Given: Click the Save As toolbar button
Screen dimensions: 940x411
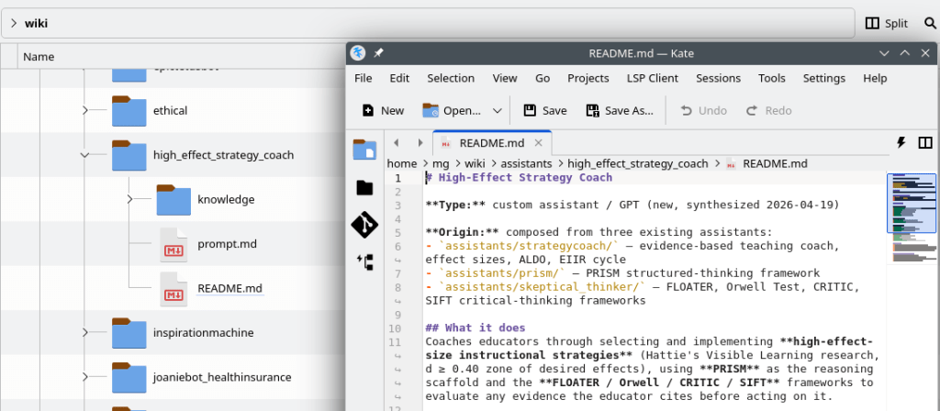Looking at the screenshot, I should click(620, 110).
